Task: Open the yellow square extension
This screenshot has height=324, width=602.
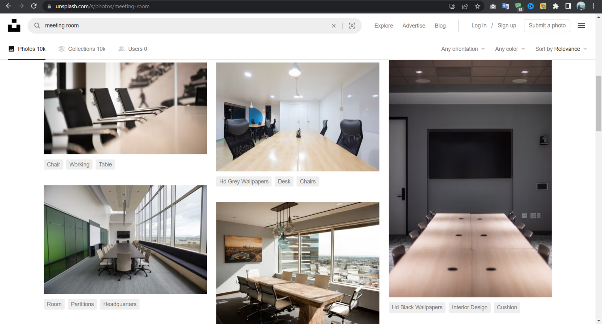Action: click(543, 6)
